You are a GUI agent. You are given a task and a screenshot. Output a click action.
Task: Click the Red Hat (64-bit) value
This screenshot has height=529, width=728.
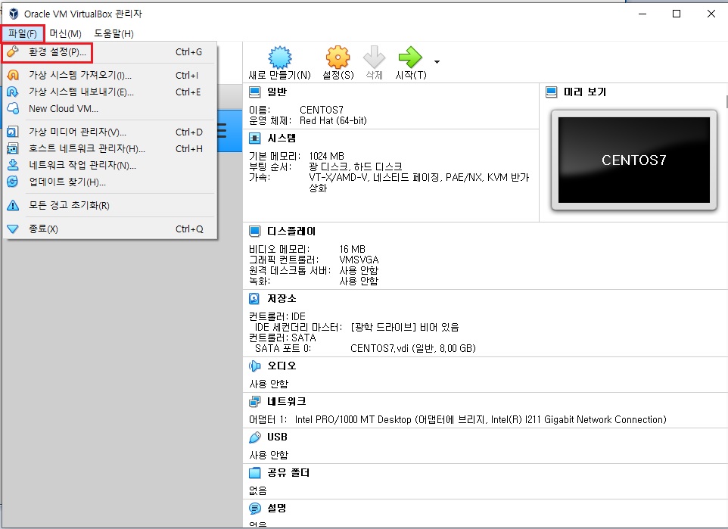333,121
